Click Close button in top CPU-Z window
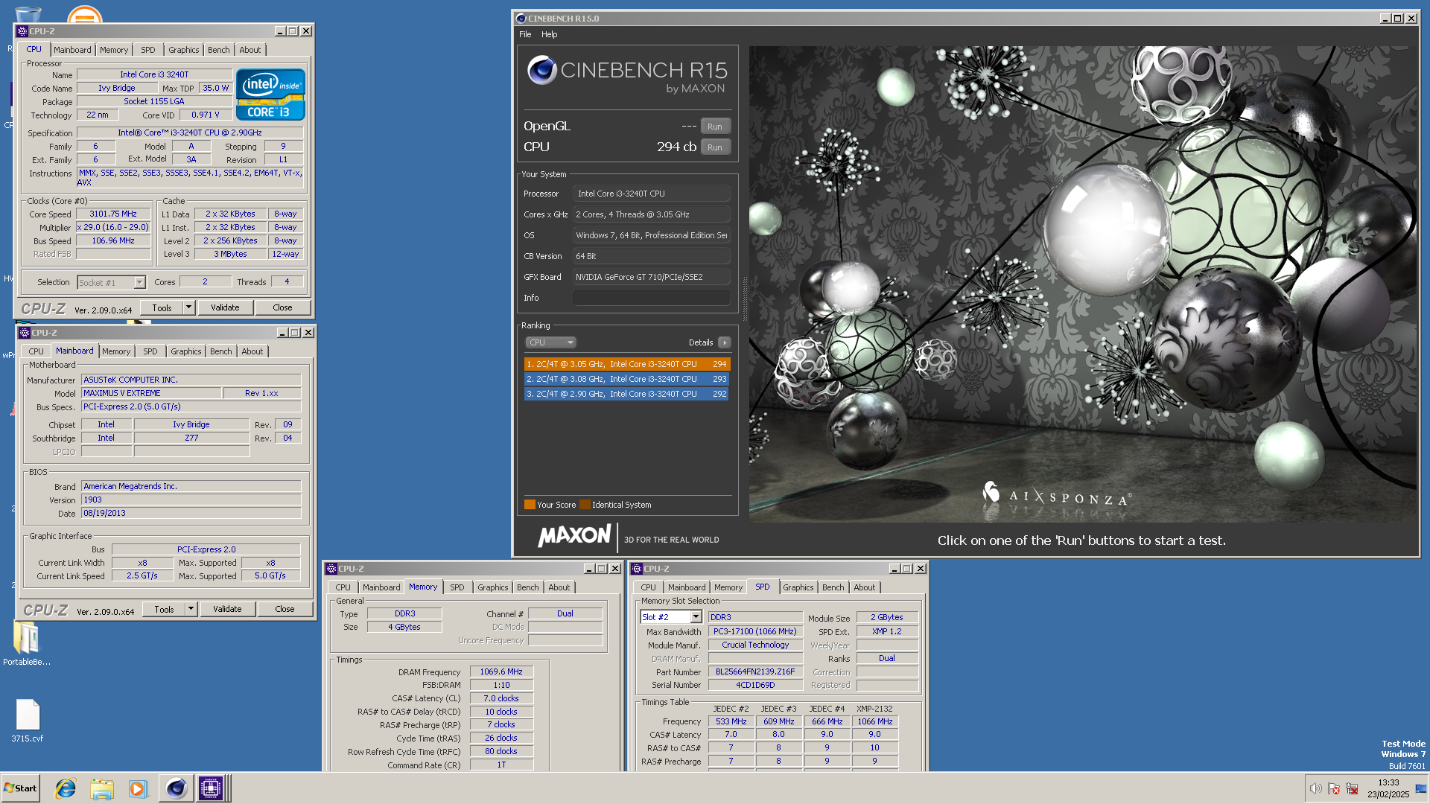Viewport: 1430px width, 804px height. pos(282,307)
